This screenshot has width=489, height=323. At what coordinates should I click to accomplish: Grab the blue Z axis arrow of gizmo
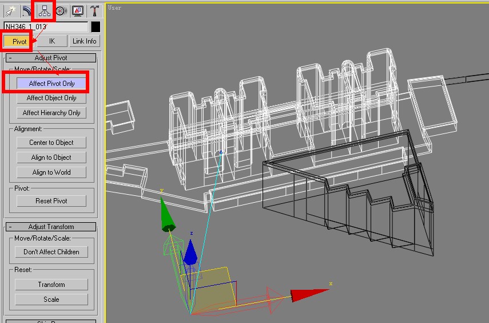click(x=190, y=253)
